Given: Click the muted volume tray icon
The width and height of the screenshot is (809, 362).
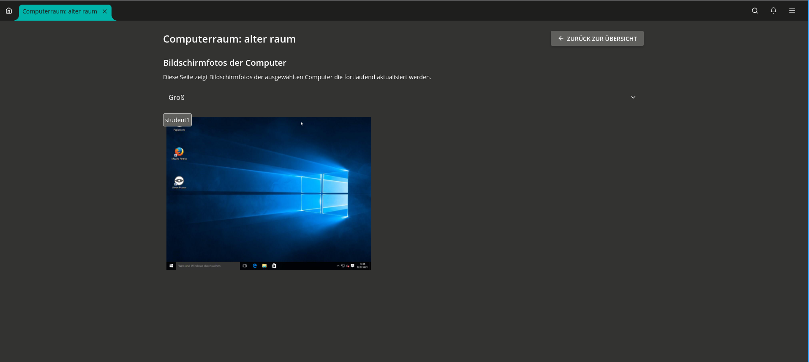Looking at the screenshot, I should click(348, 266).
